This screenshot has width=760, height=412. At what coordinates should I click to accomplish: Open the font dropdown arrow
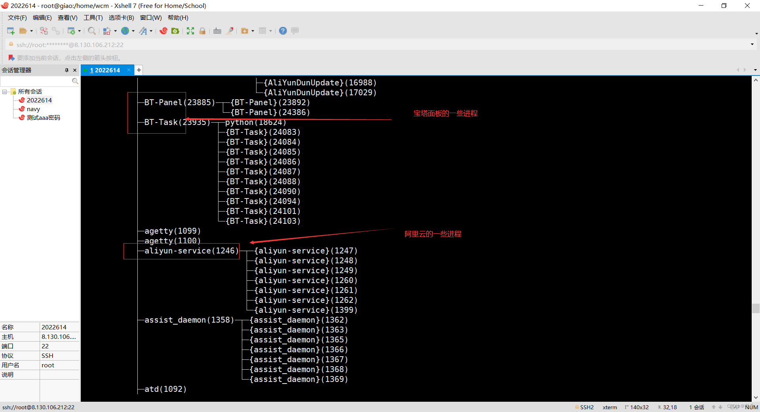[151, 31]
